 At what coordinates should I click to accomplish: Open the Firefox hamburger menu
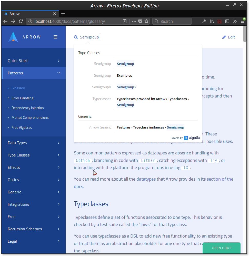[243, 21]
